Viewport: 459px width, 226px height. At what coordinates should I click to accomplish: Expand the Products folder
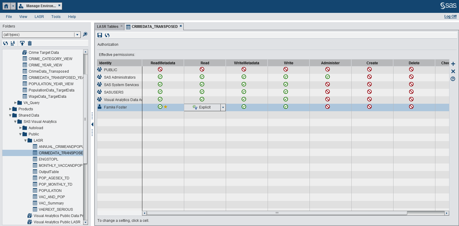tap(10, 109)
